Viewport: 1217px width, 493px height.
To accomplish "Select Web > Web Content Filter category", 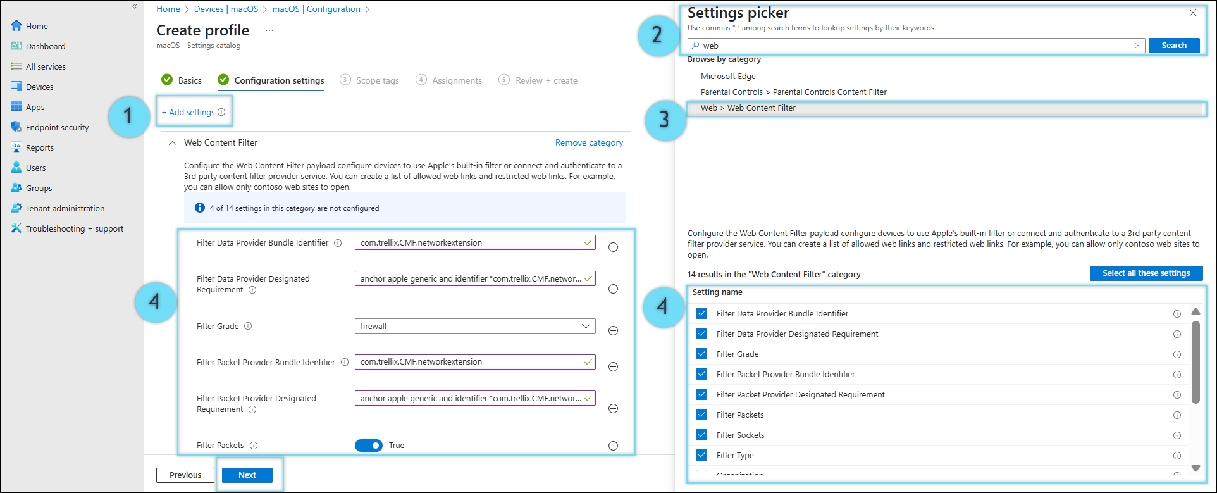I will point(748,108).
